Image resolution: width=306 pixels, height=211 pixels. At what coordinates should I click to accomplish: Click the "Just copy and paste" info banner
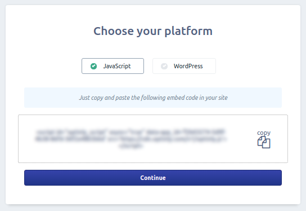tap(153, 98)
